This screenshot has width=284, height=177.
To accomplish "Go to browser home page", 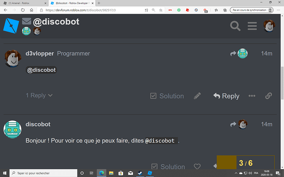I will point(32,10).
